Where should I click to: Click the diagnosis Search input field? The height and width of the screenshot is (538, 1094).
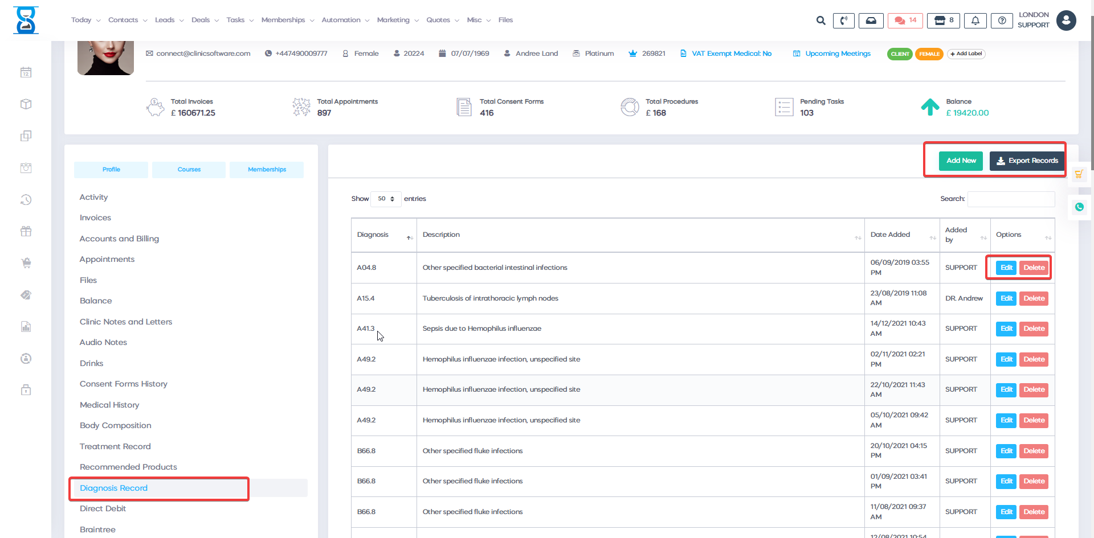pyautogui.click(x=1011, y=199)
